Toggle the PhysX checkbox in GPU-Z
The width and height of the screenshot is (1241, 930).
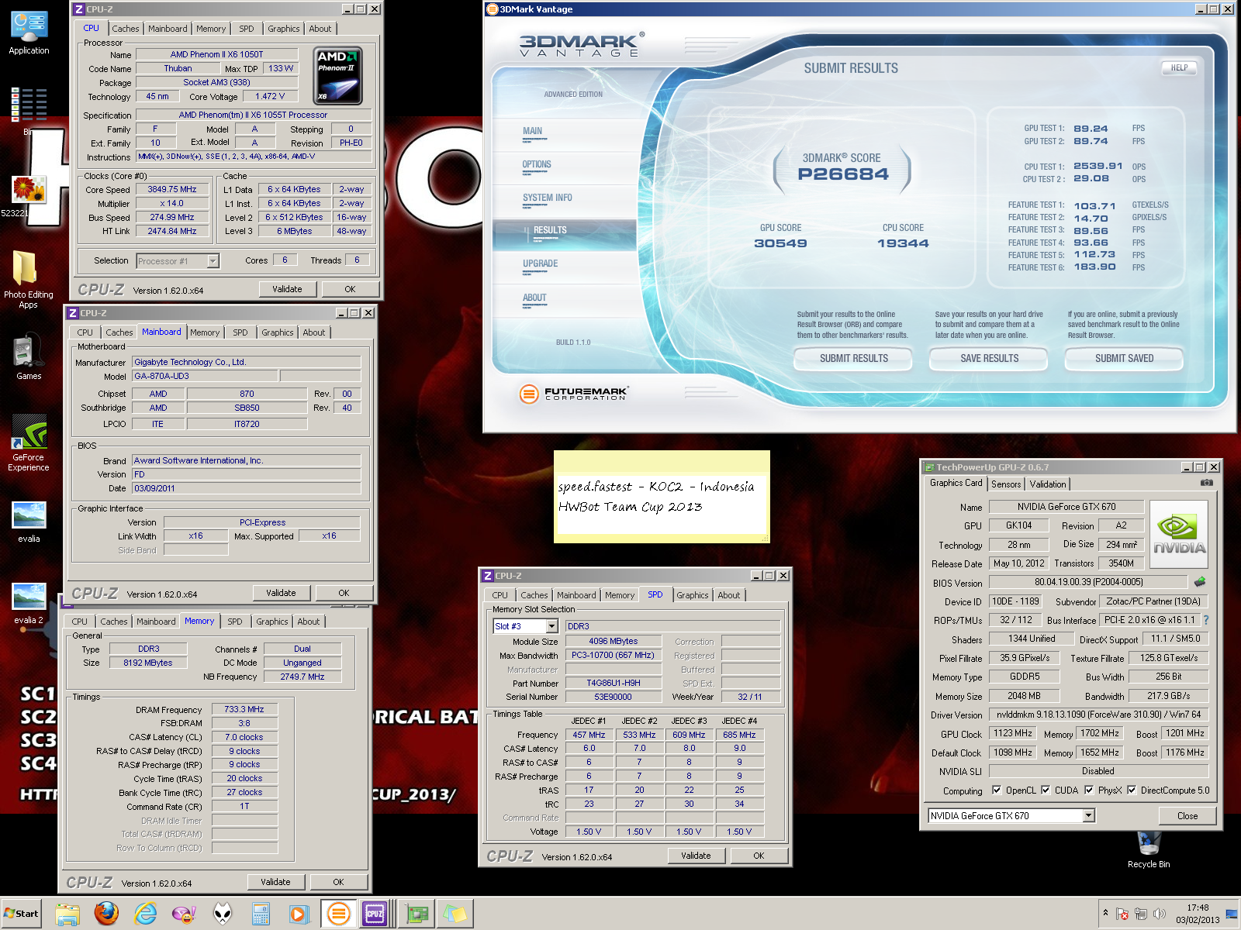pos(1089,790)
